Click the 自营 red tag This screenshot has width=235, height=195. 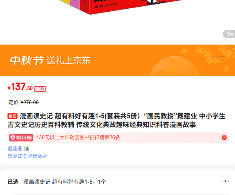(x=12, y=116)
